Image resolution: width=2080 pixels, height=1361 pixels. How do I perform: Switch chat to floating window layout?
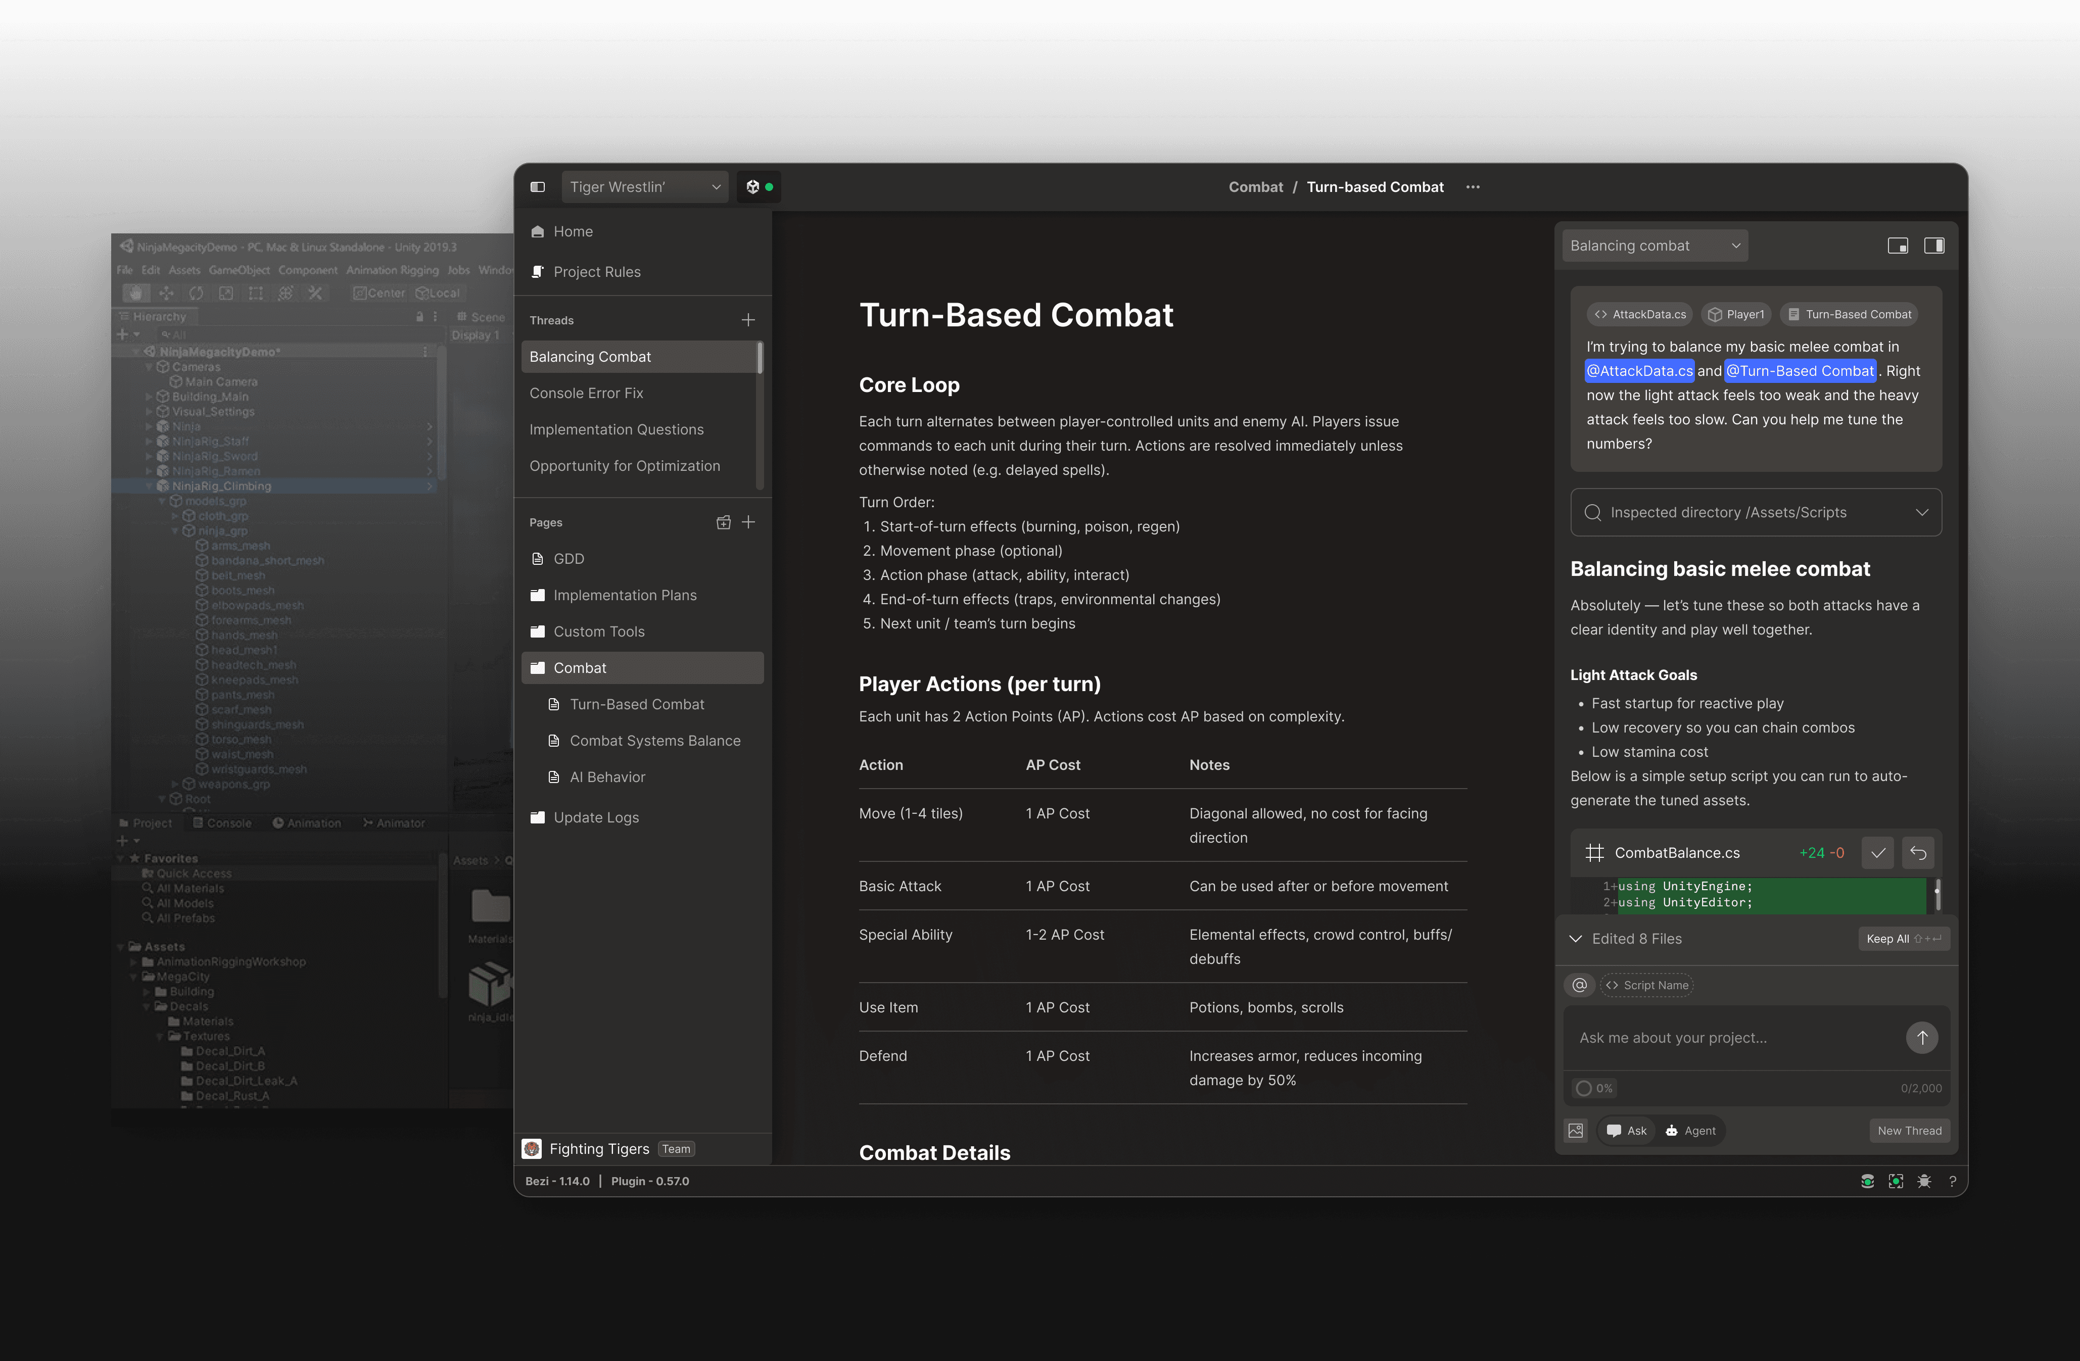(1898, 247)
